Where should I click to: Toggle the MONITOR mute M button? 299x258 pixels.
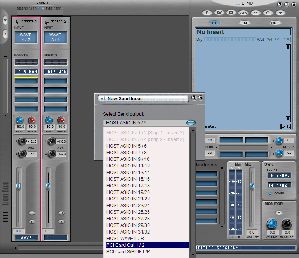(x=279, y=213)
